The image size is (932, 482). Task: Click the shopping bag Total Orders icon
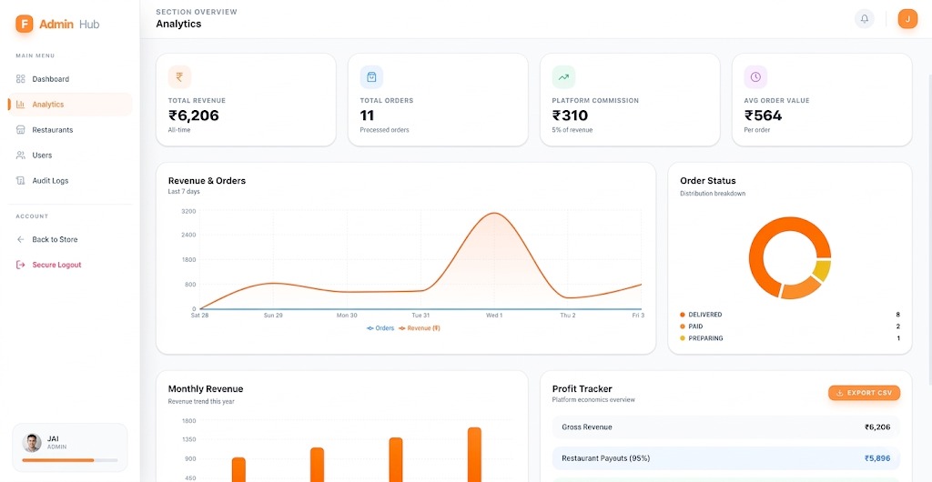coord(371,77)
